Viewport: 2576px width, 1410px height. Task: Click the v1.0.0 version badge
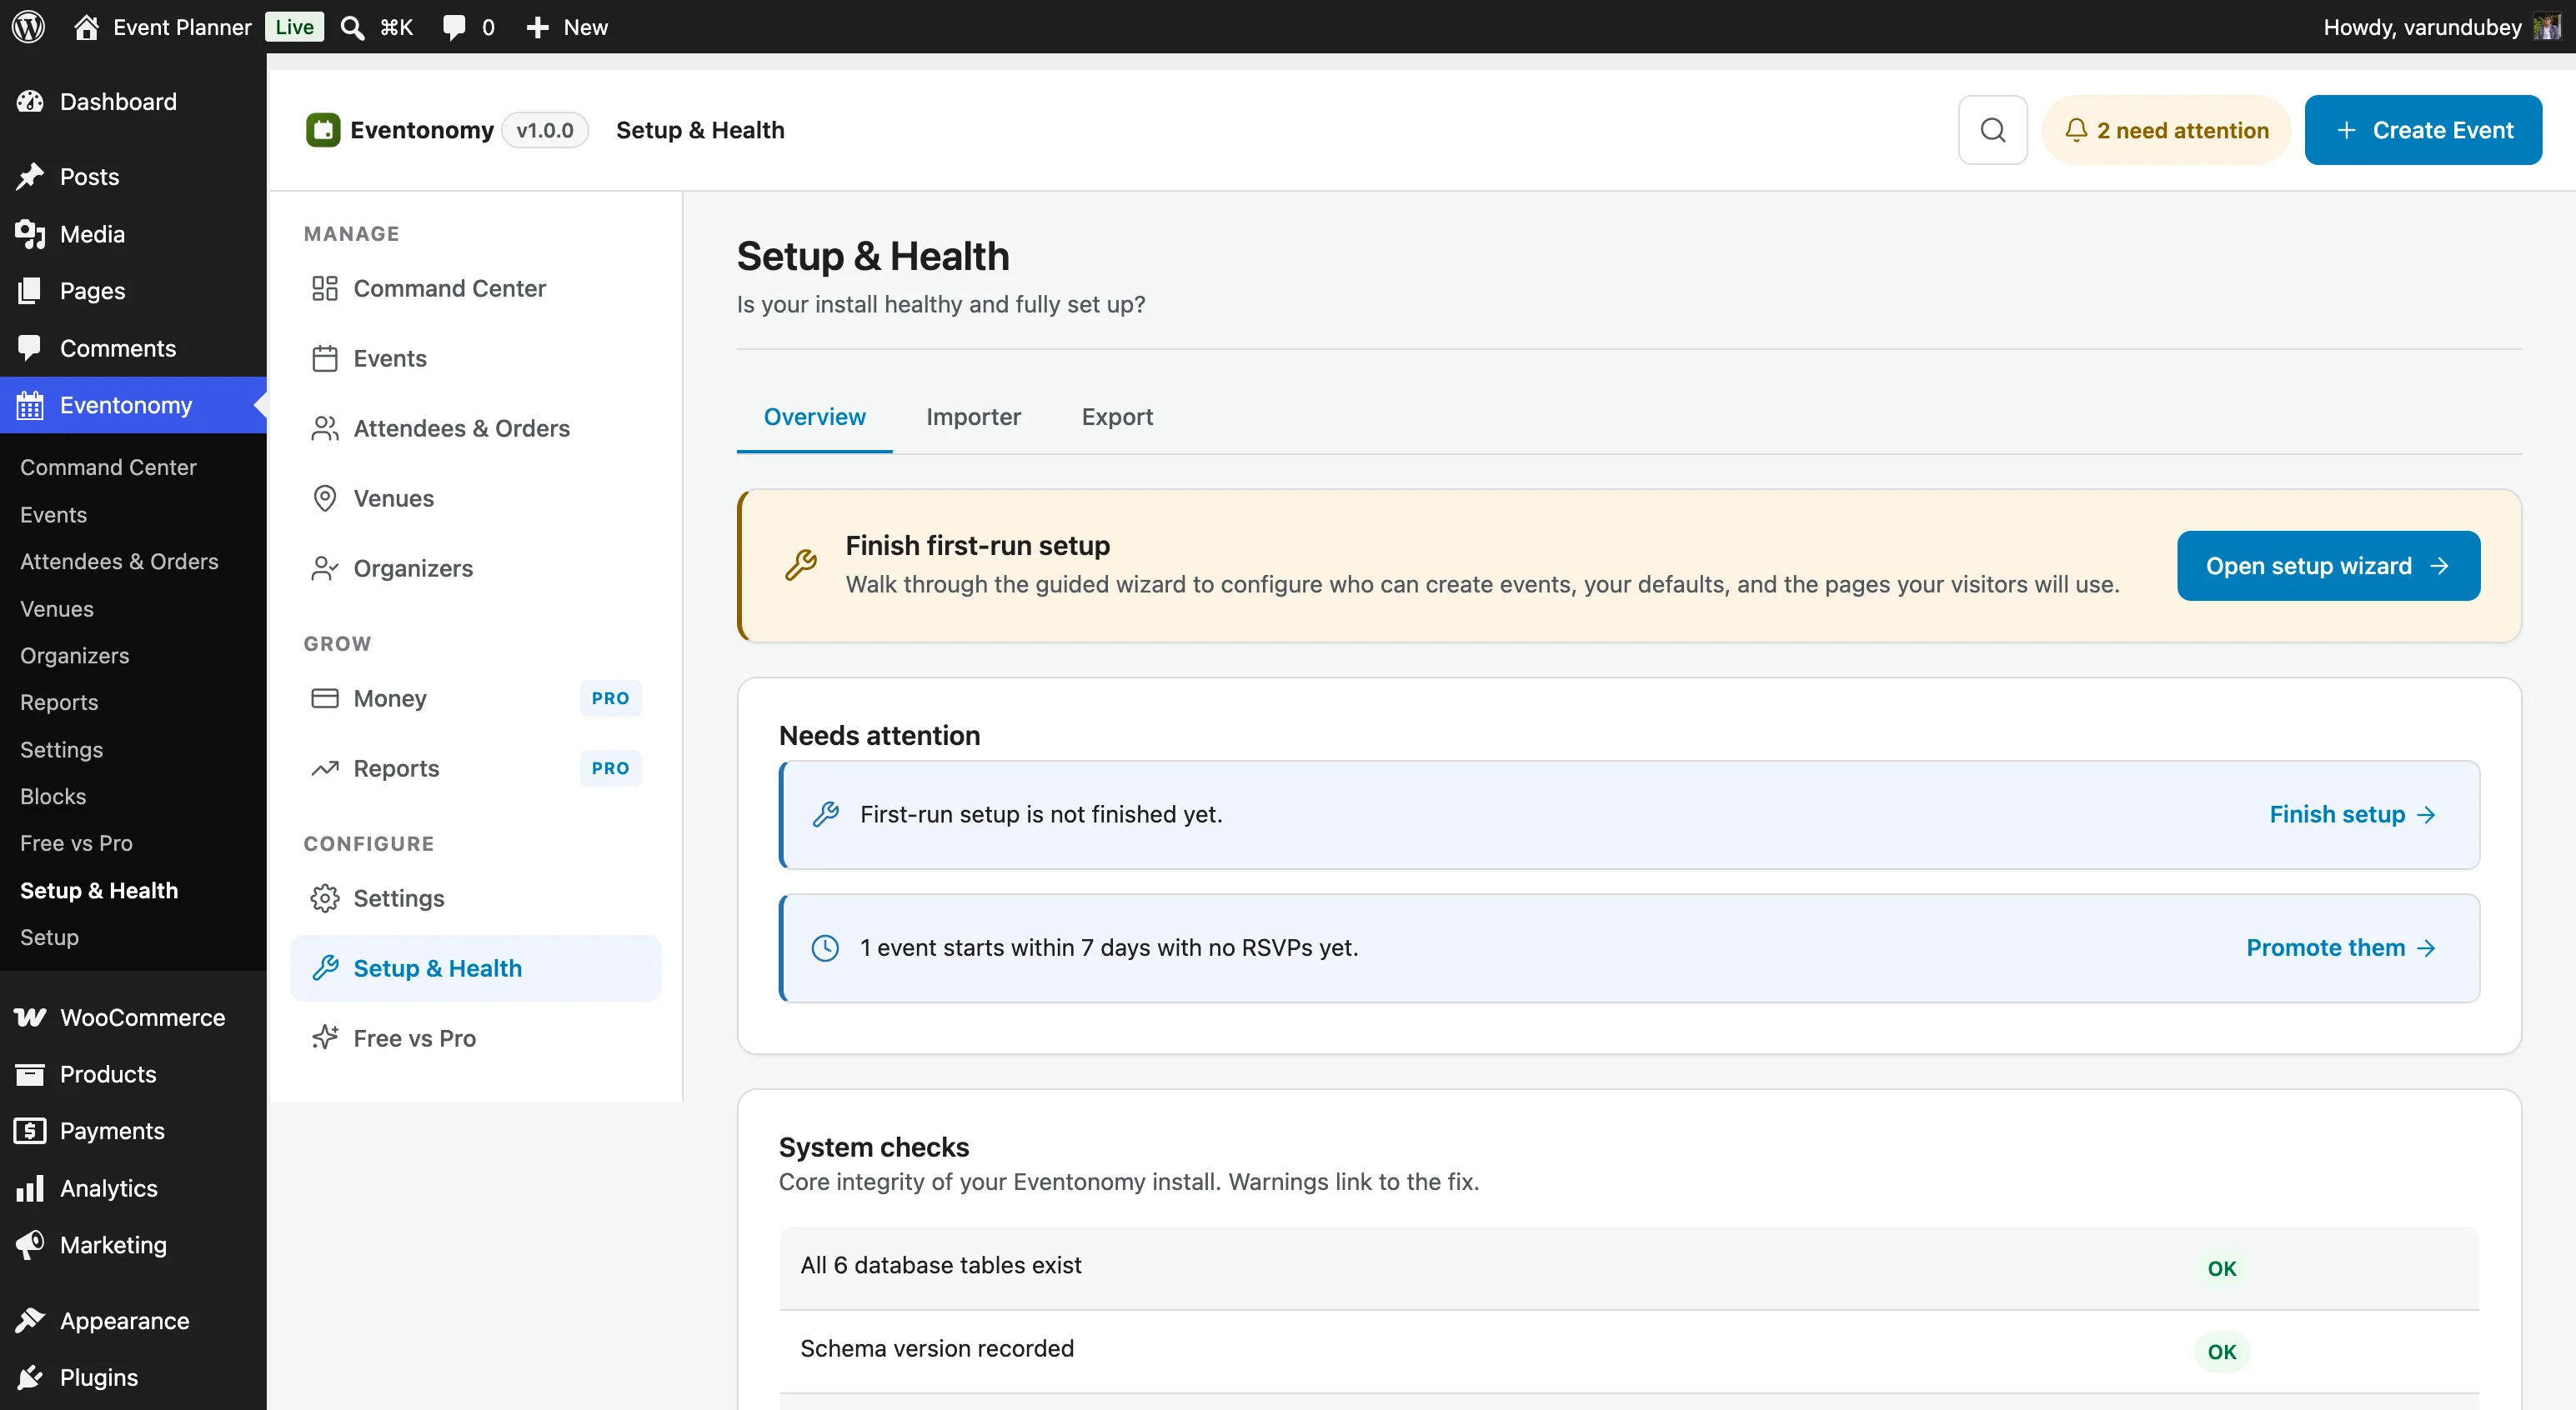[544, 130]
